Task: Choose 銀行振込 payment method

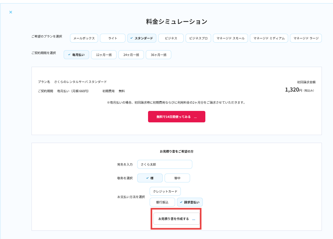Action: pyautogui.click(x=162, y=202)
